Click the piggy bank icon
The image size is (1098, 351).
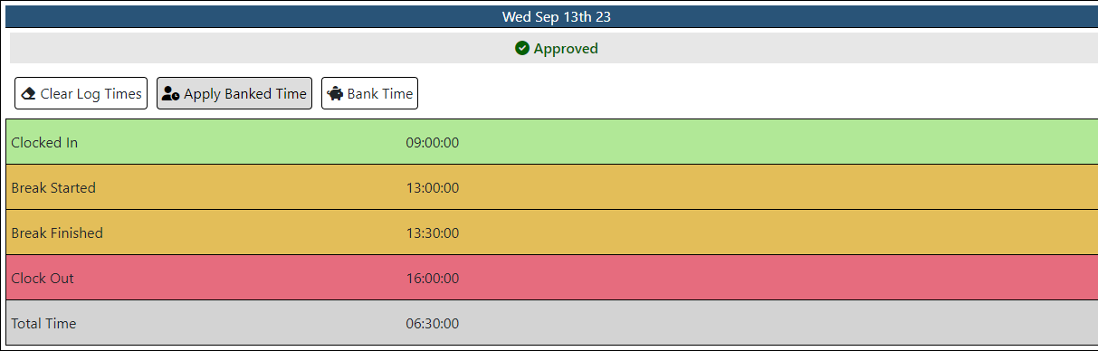pos(335,93)
